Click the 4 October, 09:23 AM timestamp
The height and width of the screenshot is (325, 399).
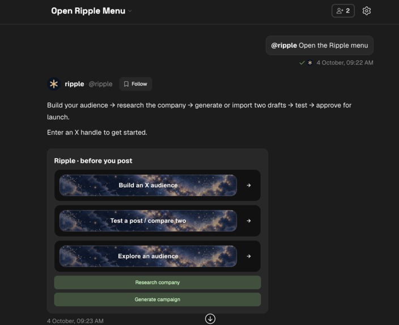pos(75,321)
